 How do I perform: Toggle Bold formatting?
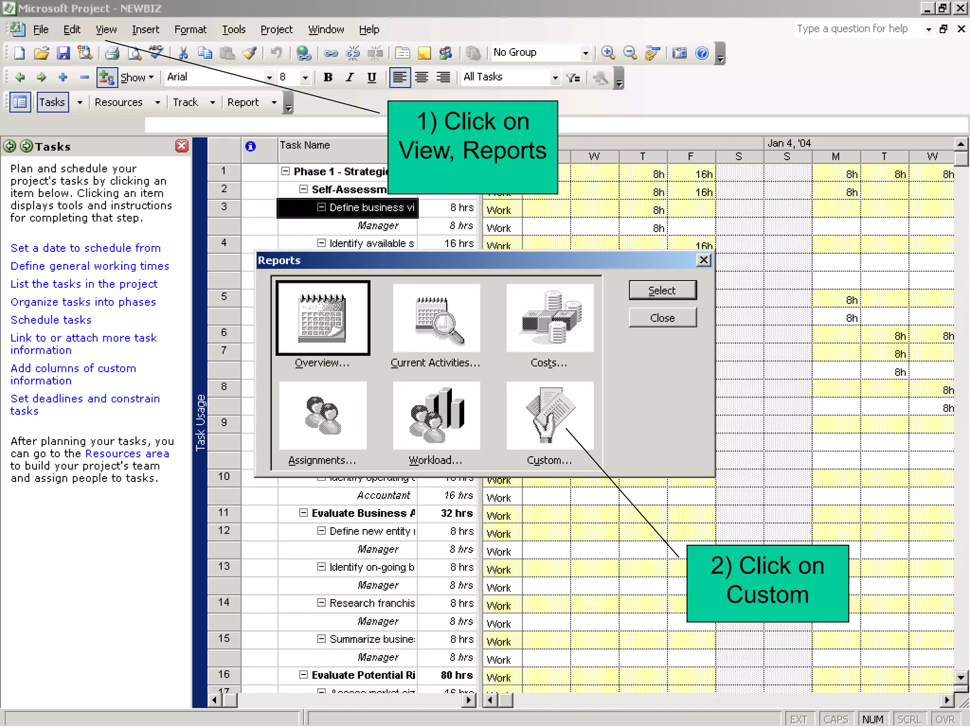tap(328, 77)
